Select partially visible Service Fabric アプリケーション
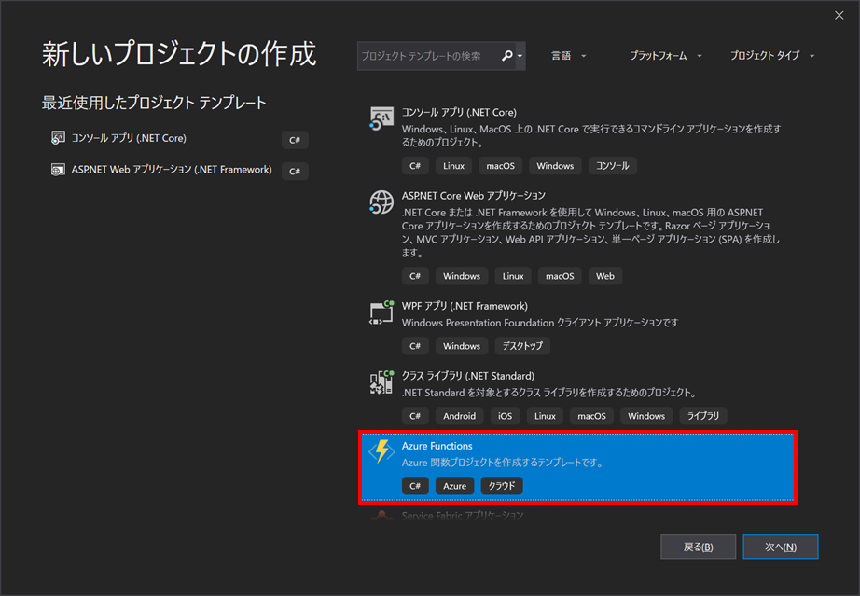 463,515
